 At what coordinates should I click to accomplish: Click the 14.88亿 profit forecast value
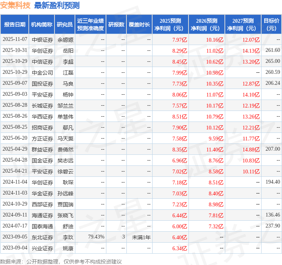pyautogui.click(x=251, y=150)
